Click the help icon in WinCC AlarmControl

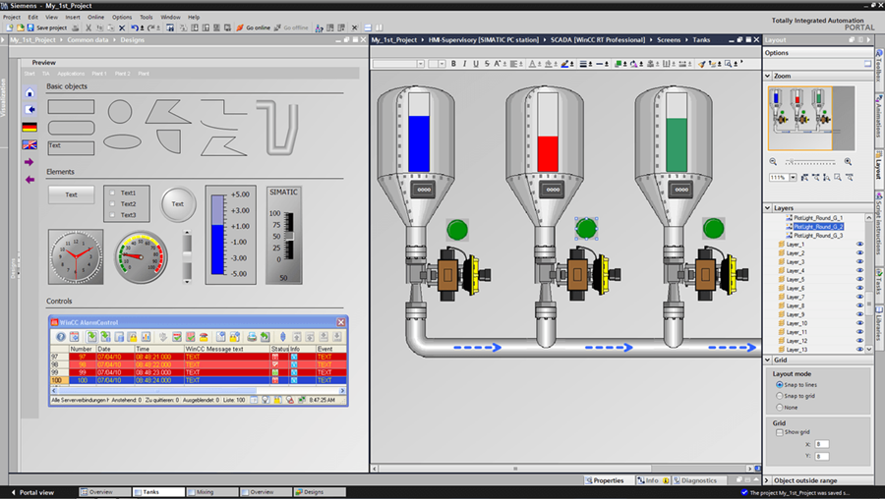coord(60,337)
